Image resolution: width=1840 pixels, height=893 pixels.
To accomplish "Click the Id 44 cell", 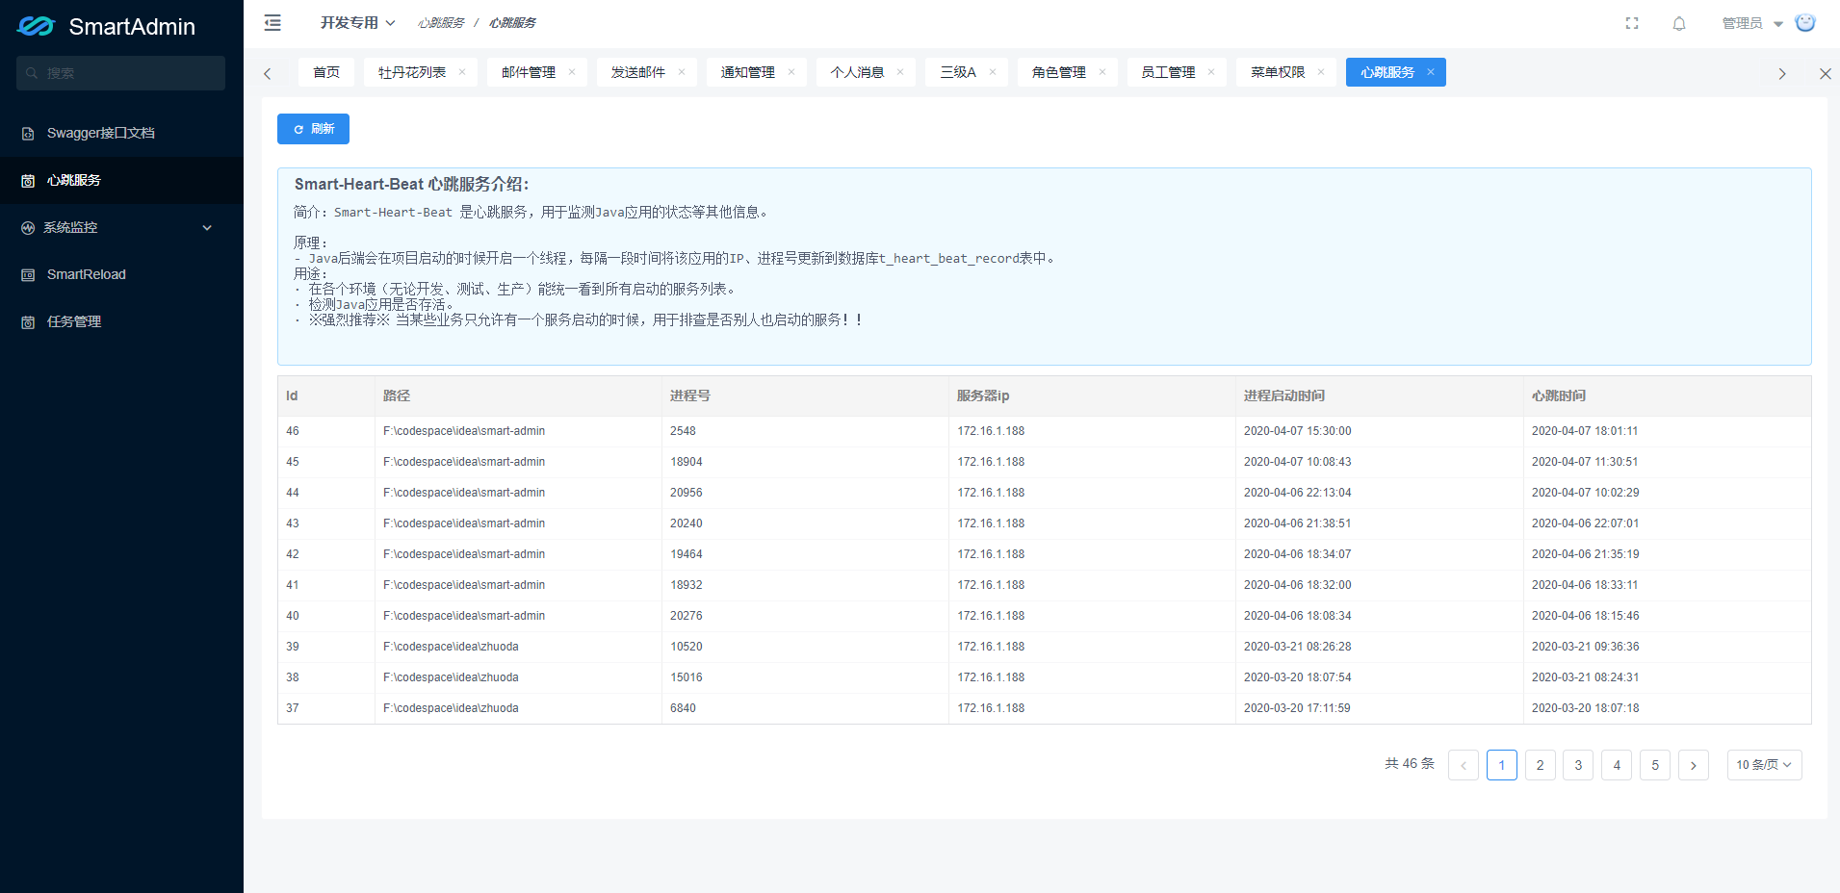I will [x=325, y=493].
